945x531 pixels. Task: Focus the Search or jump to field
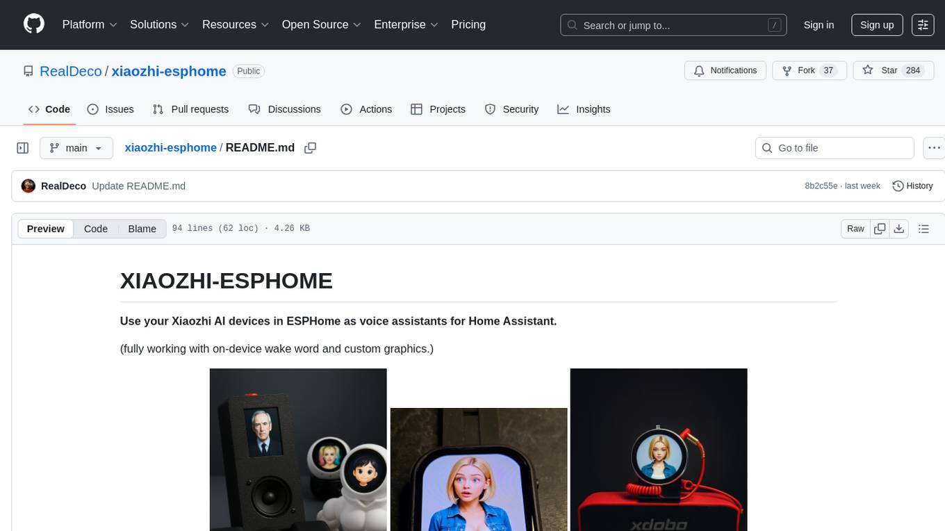tap(674, 25)
